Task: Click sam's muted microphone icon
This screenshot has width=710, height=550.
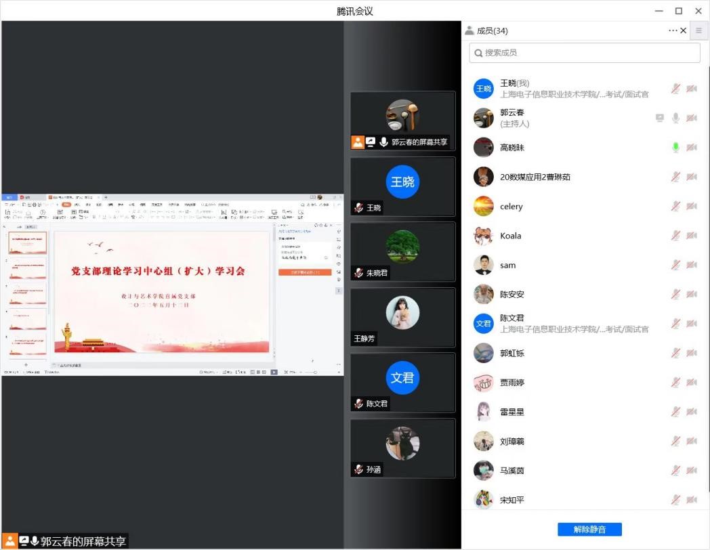Action: click(x=675, y=265)
